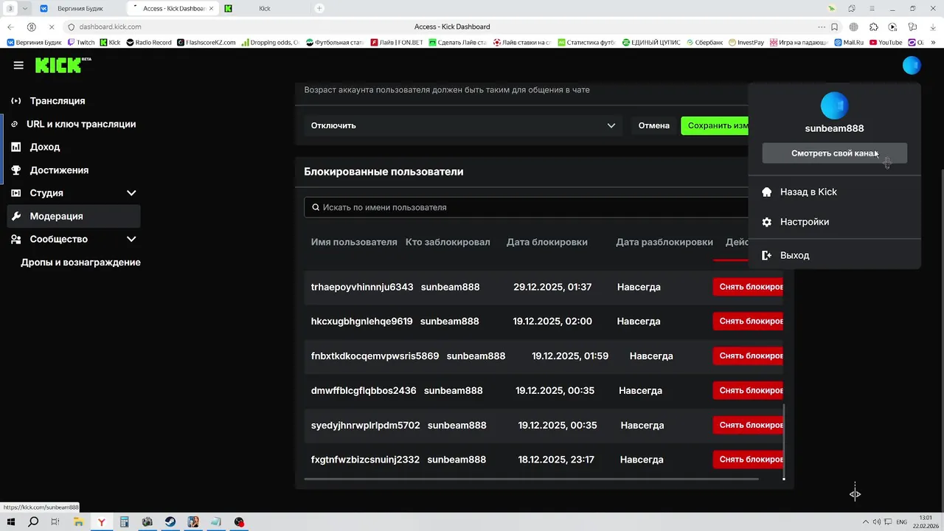Click the link icon next to URL и ключ трансляции

coord(15,124)
